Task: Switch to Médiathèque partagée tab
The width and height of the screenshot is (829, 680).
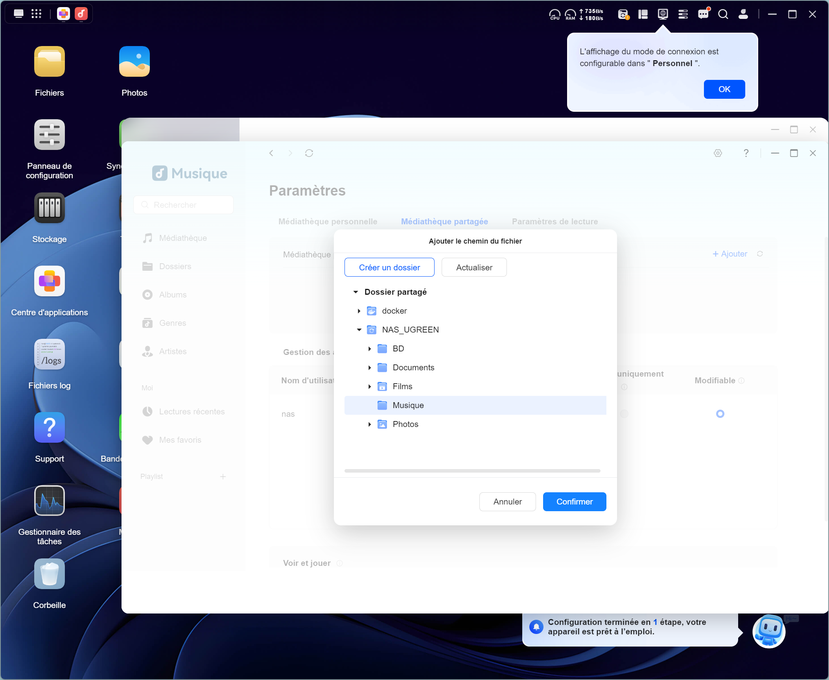Action: point(444,222)
